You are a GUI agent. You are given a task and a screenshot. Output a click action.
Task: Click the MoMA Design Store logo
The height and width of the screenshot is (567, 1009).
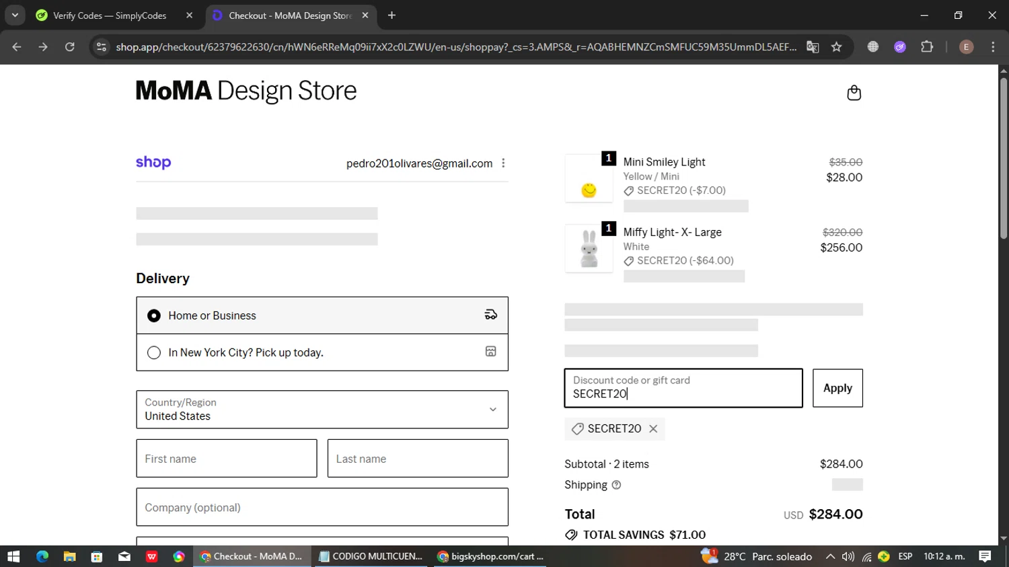[246, 91]
